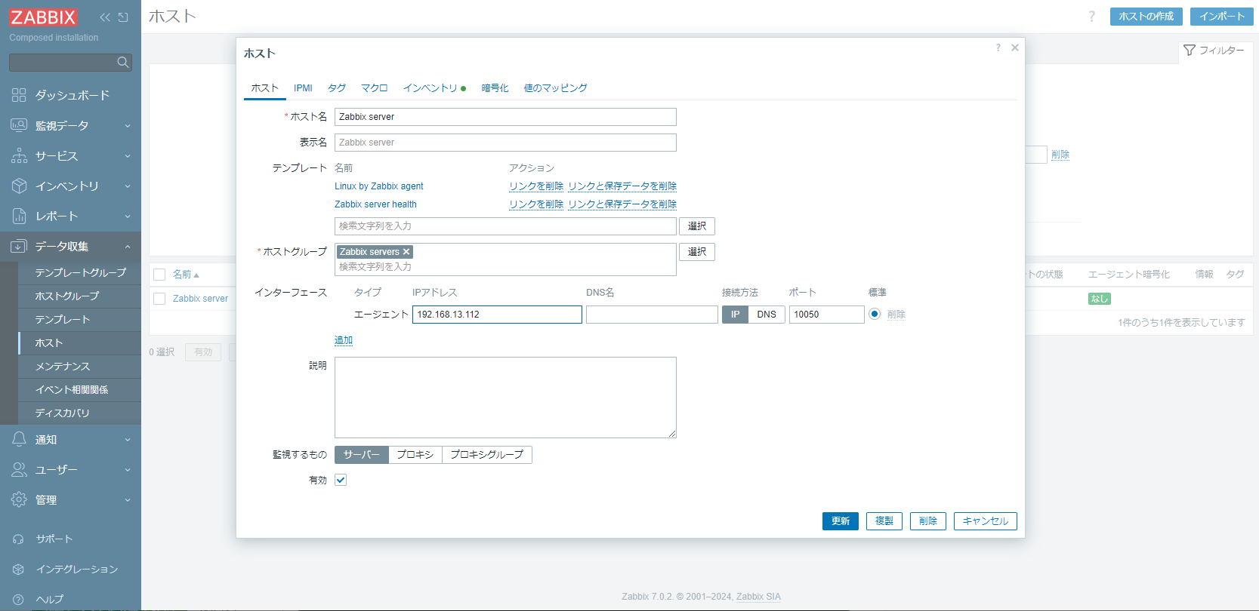The image size is (1259, 611).
Task: Select the 標準 default interface radio button
Action: point(875,314)
